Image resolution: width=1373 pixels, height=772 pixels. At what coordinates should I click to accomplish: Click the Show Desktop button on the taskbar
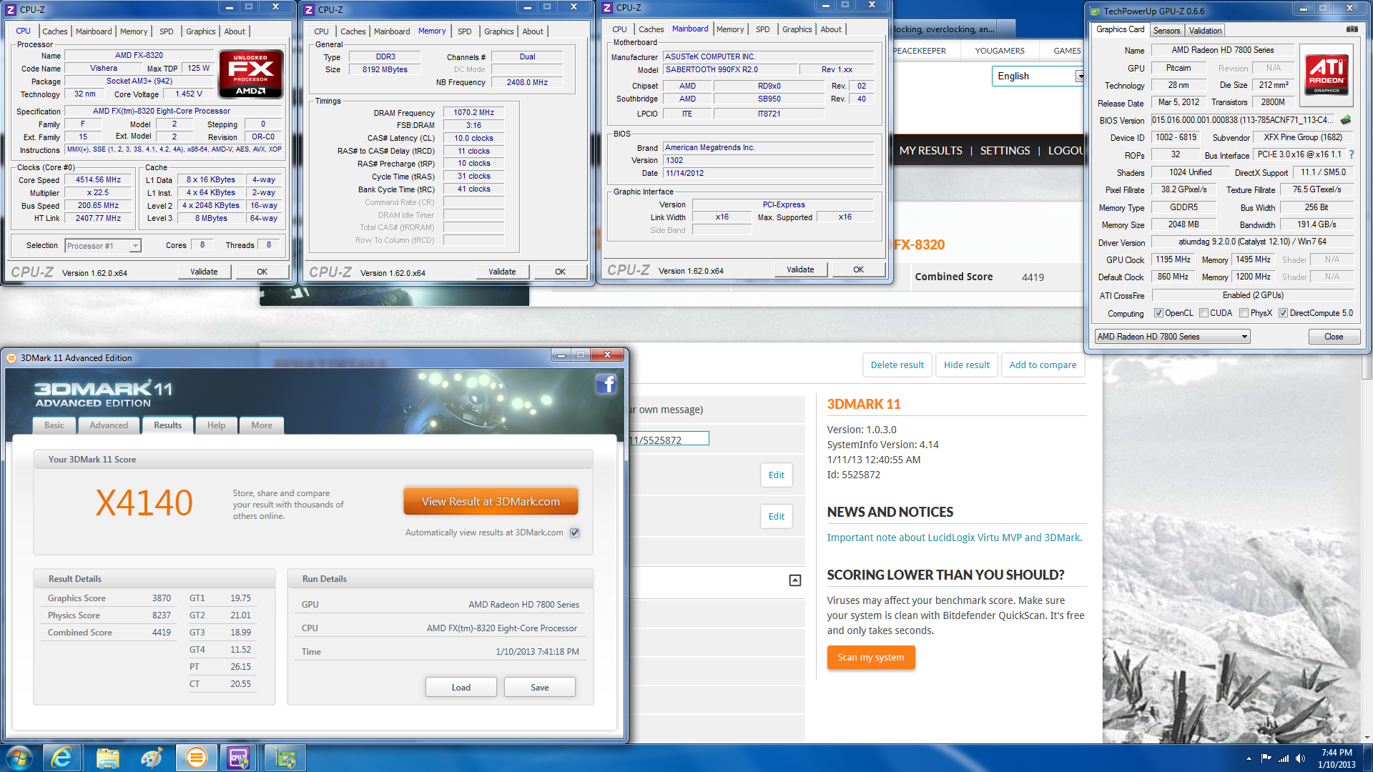click(x=1368, y=758)
